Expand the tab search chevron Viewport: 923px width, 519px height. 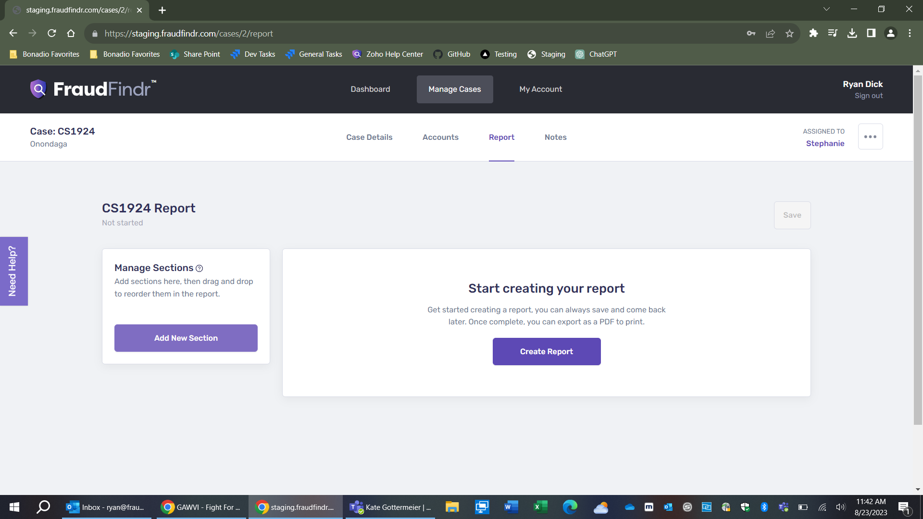pos(826,9)
